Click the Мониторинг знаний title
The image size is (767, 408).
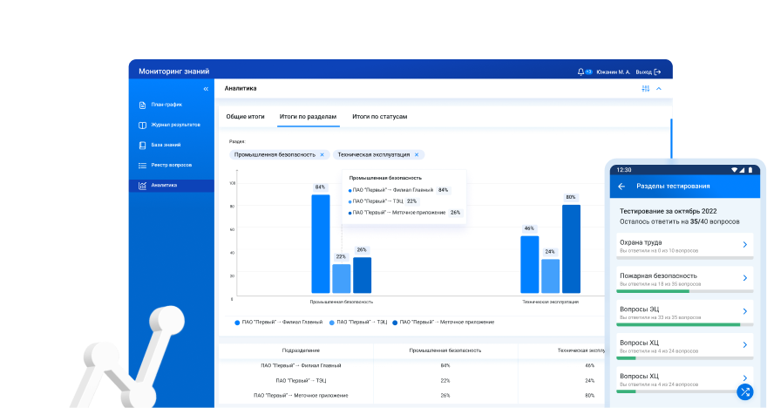point(173,71)
